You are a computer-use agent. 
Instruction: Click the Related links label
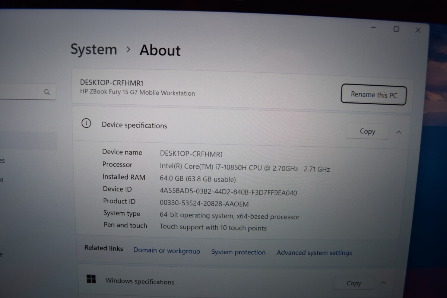tap(104, 248)
